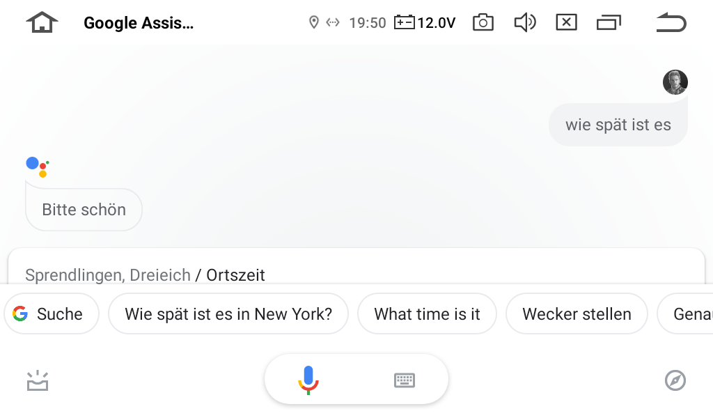This screenshot has height=418, width=713.
Task: Tap the 'wie spät ist es' query bubble
Action: (618, 125)
